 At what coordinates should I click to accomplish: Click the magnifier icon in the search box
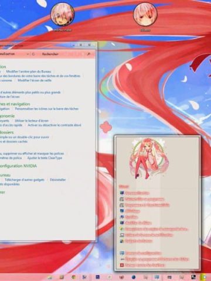(89, 54)
